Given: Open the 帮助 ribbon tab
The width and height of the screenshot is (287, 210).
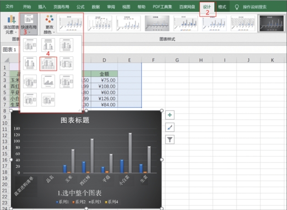Looking at the screenshot, I should [142, 7].
